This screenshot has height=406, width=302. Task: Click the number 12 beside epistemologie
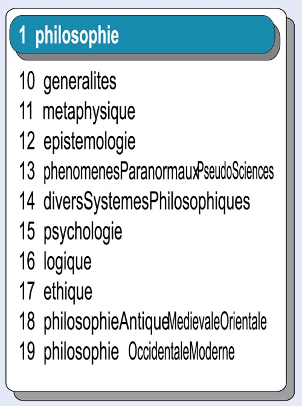coord(27,141)
